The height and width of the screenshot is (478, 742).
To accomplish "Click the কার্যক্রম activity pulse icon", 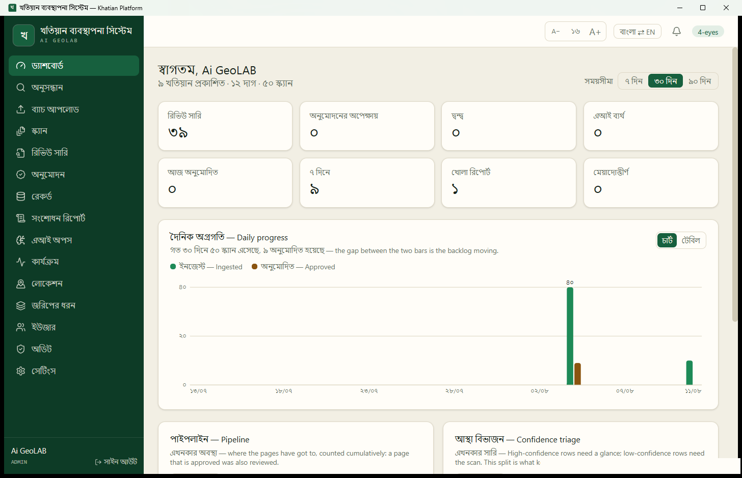I will pyautogui.click(x=21, y=262).
